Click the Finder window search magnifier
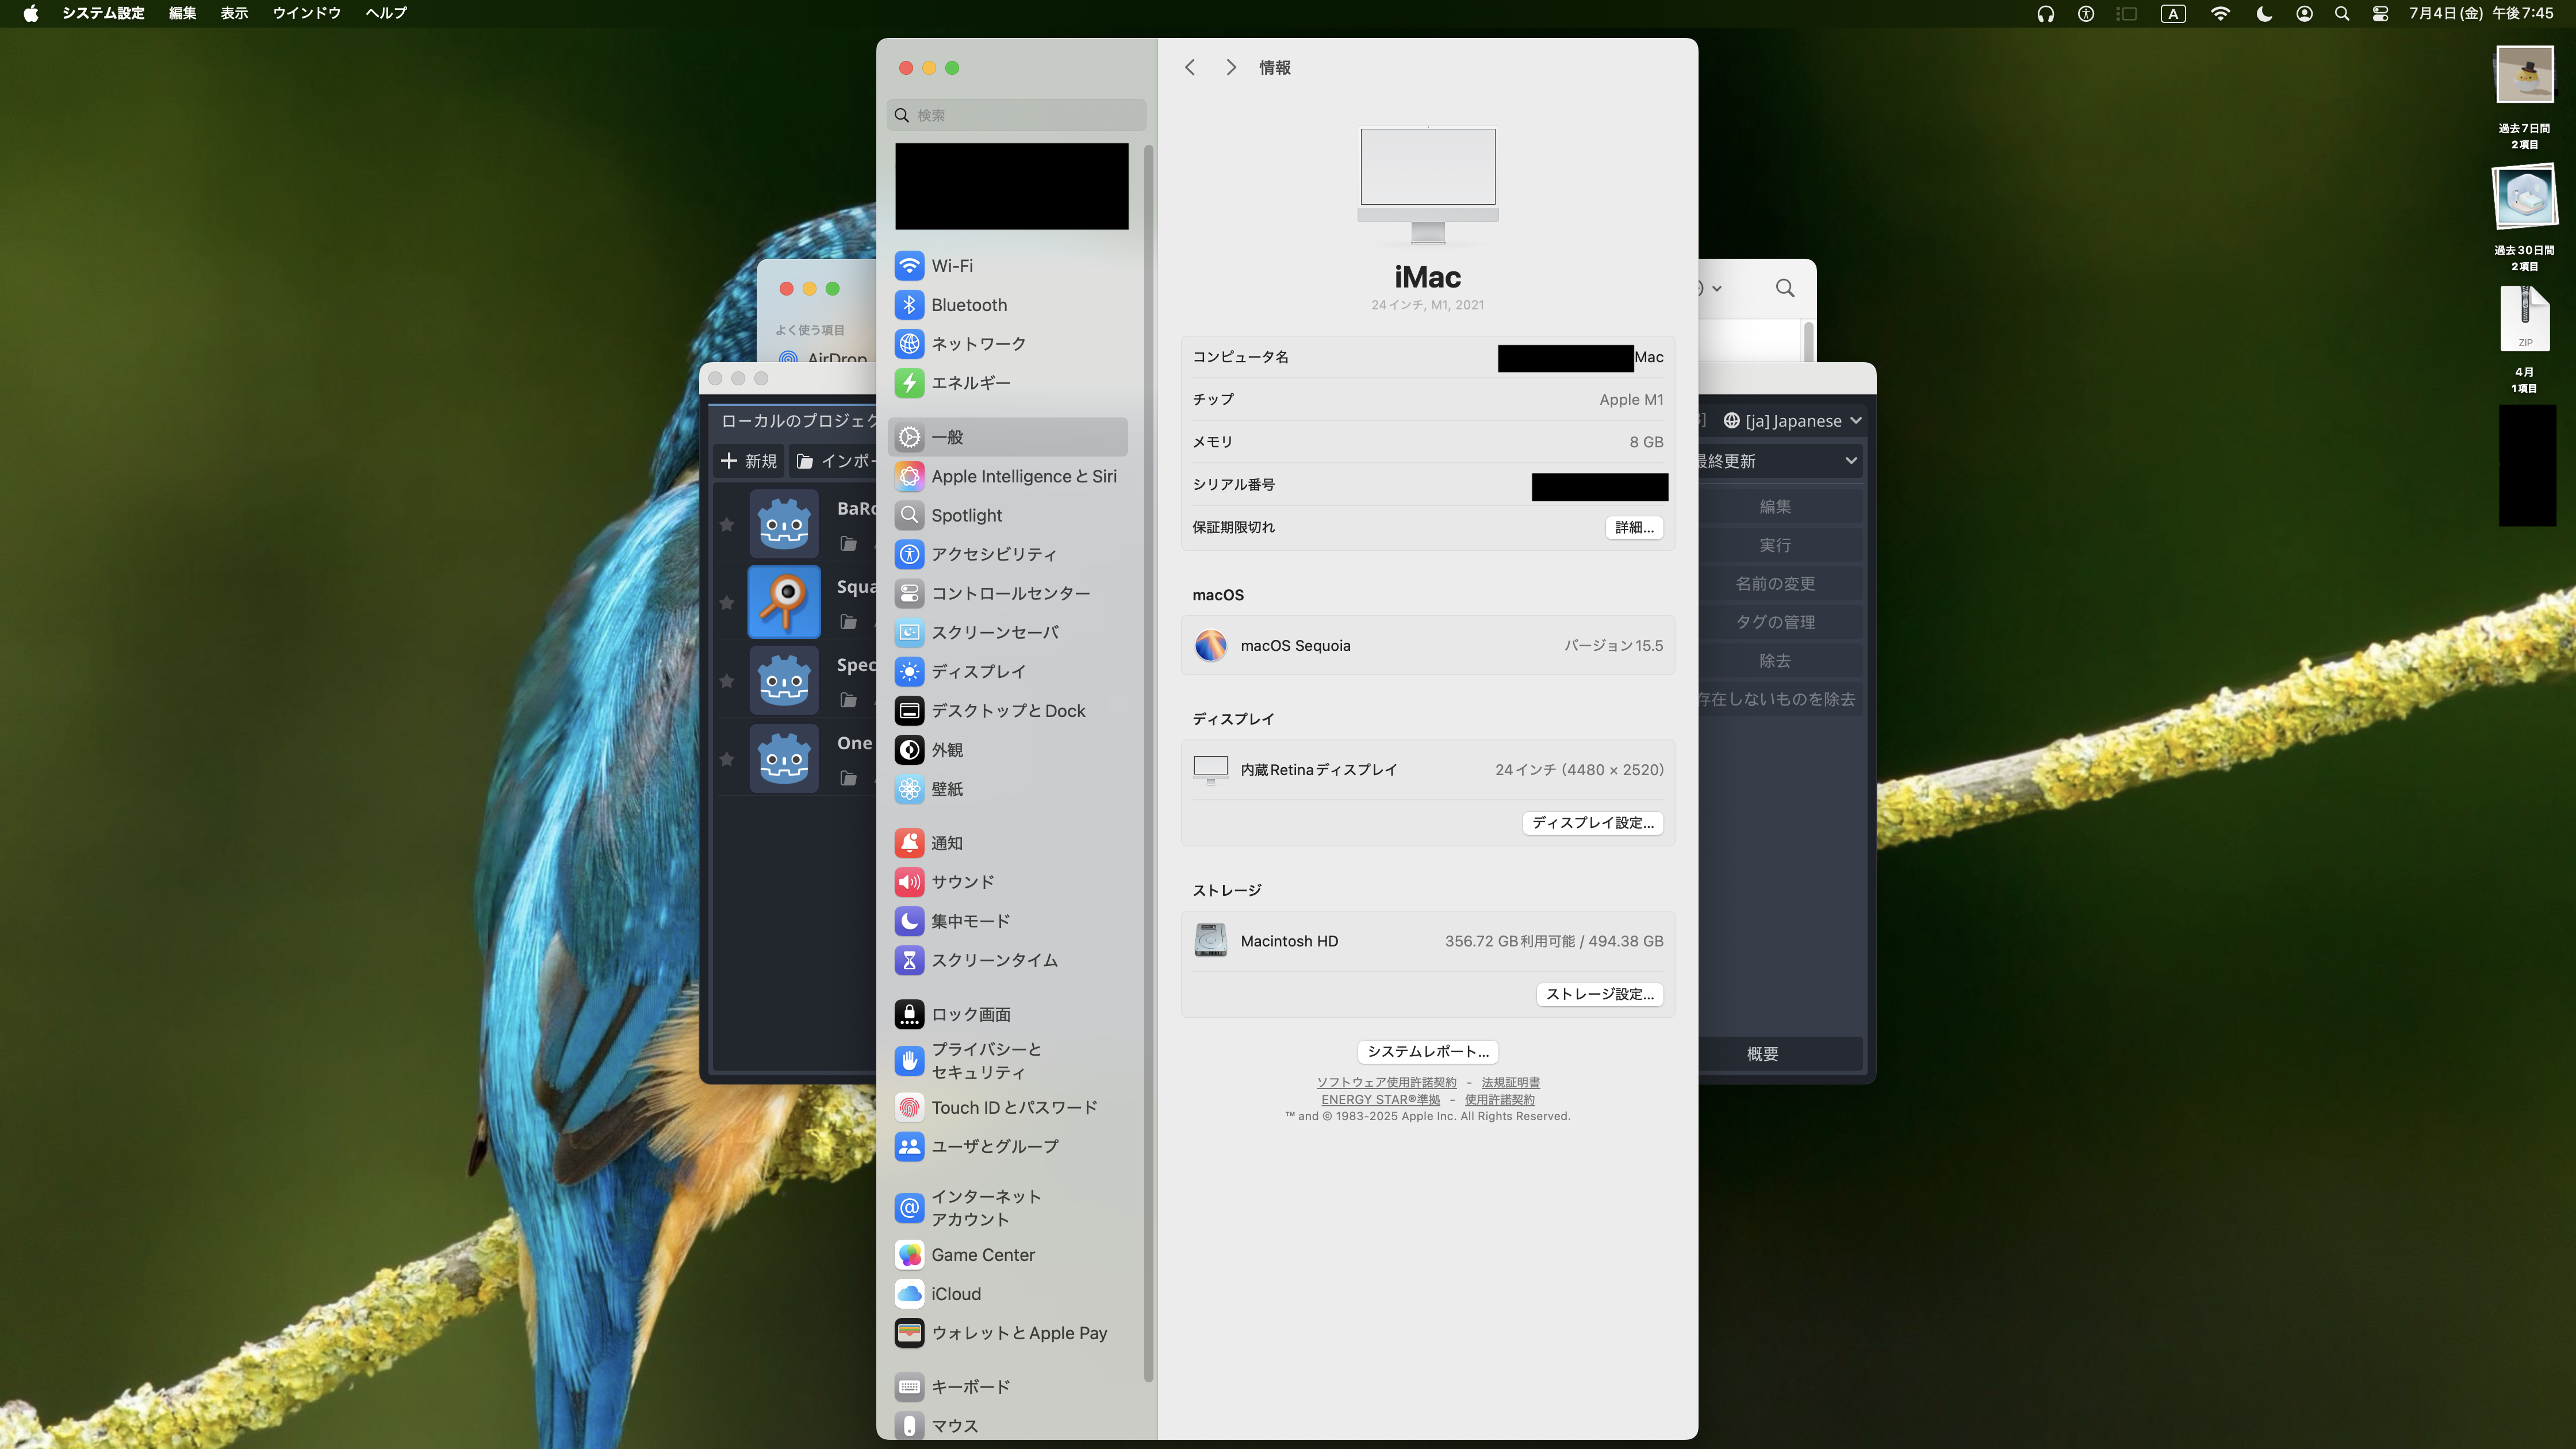Image resolution: width=2576 pixels, height=1449 pixels. [x=1785, y=289]
